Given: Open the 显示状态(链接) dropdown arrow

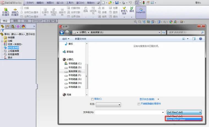Looking at the screenshot, I should coord(158,99).
